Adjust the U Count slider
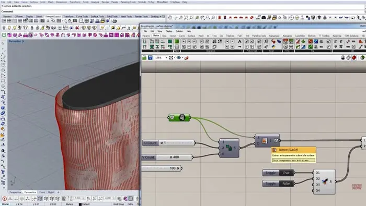The width and height of the screenshot is (366, 206). 168,143
